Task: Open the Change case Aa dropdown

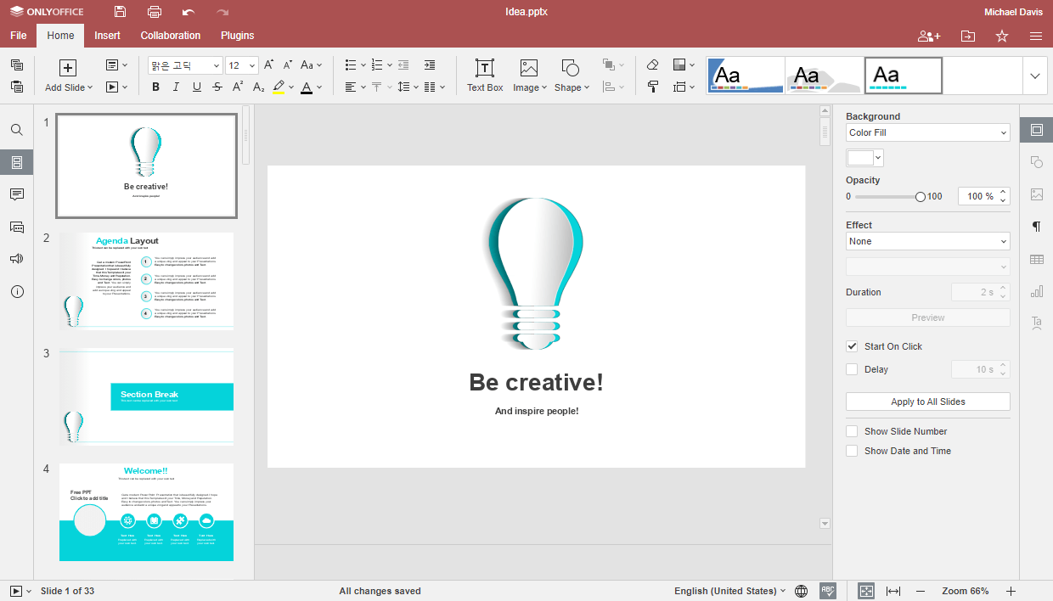Action: (311, 65)
